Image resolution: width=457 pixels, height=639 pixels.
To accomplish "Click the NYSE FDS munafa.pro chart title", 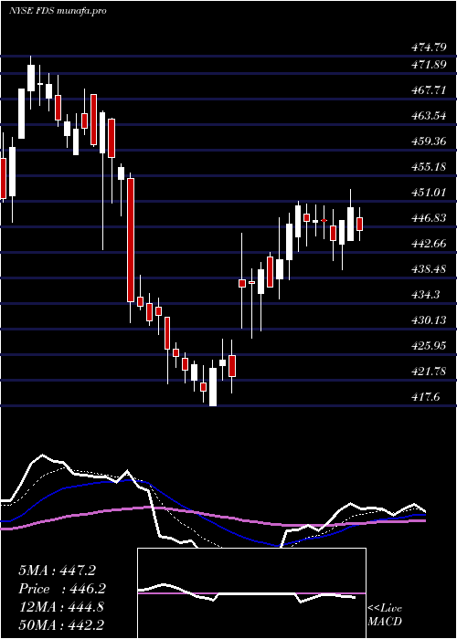I will (58, 11).
